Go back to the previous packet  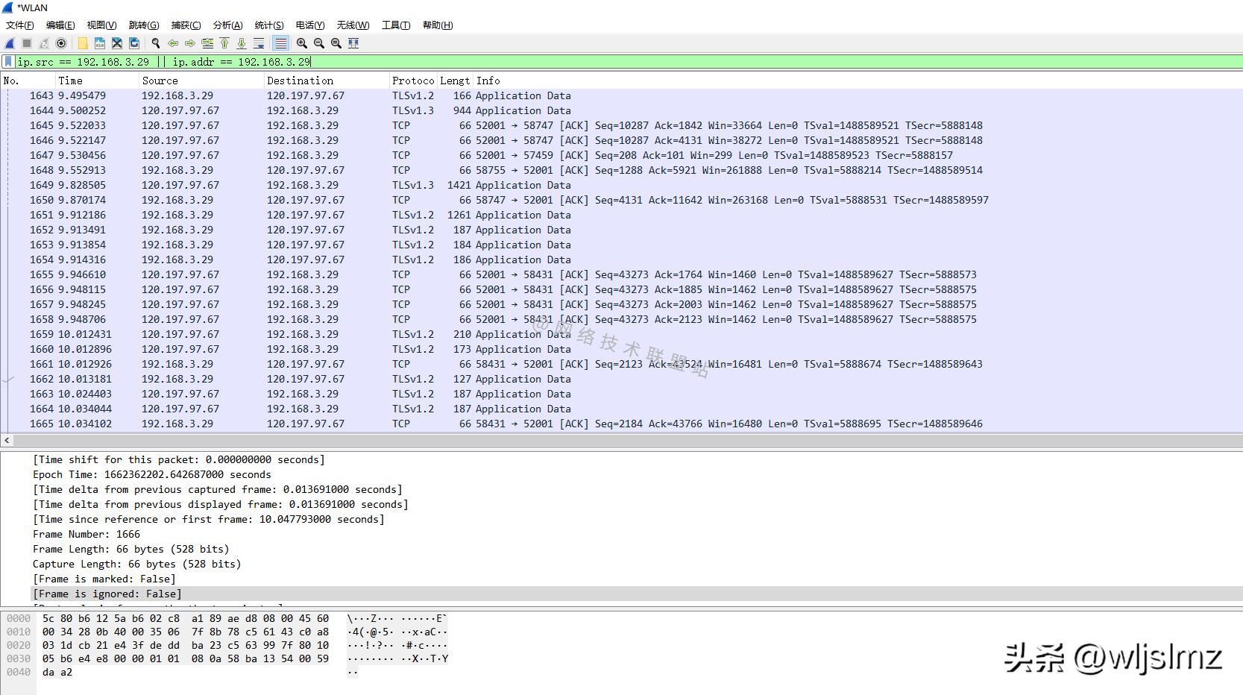173,43
